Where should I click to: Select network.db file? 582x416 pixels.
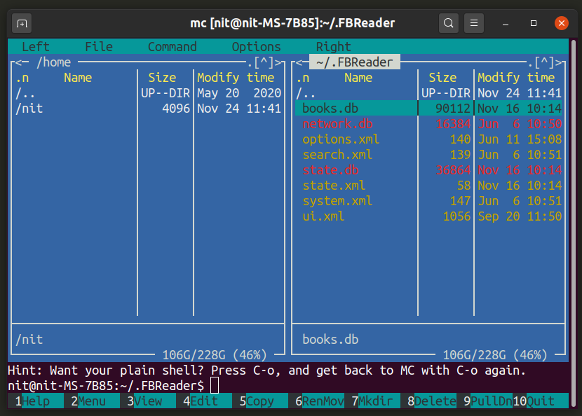[x=428, y=124]
